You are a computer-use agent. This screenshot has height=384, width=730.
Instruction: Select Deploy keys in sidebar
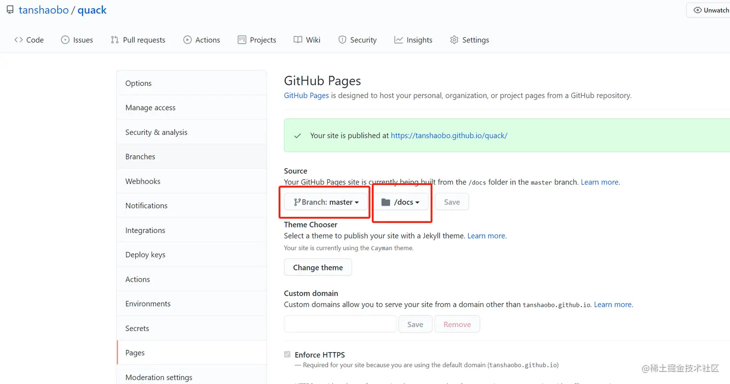pyautogui.click(x=145, y=254)
